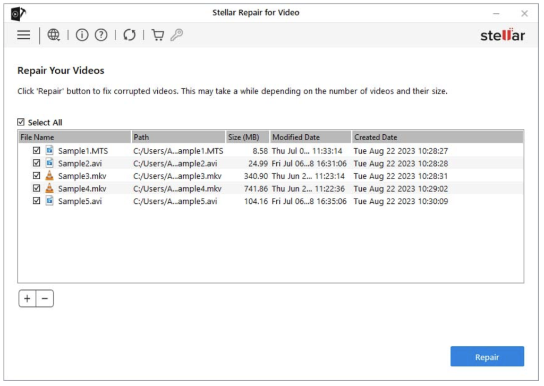
Task: Click the globe language icon
Action: pos(54,35)
